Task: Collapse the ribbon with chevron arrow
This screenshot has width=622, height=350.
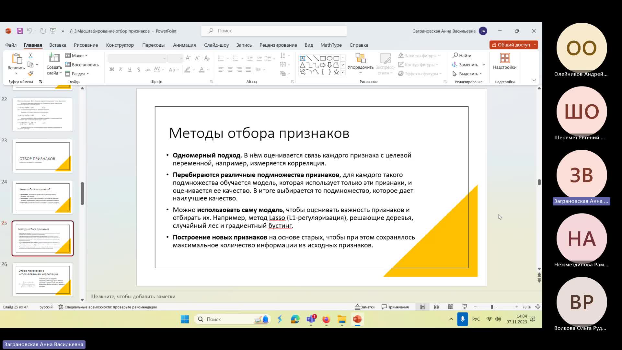Action: tap(534, 80)
